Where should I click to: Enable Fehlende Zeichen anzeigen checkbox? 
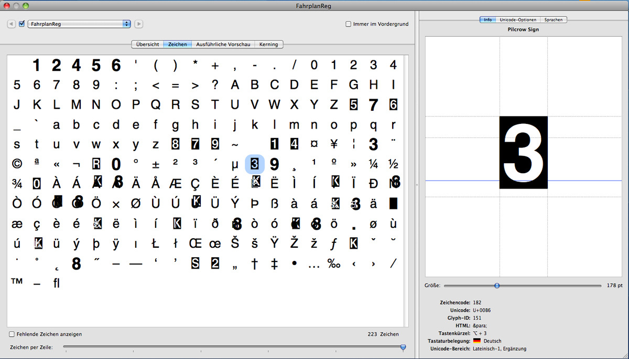(12, 334)
